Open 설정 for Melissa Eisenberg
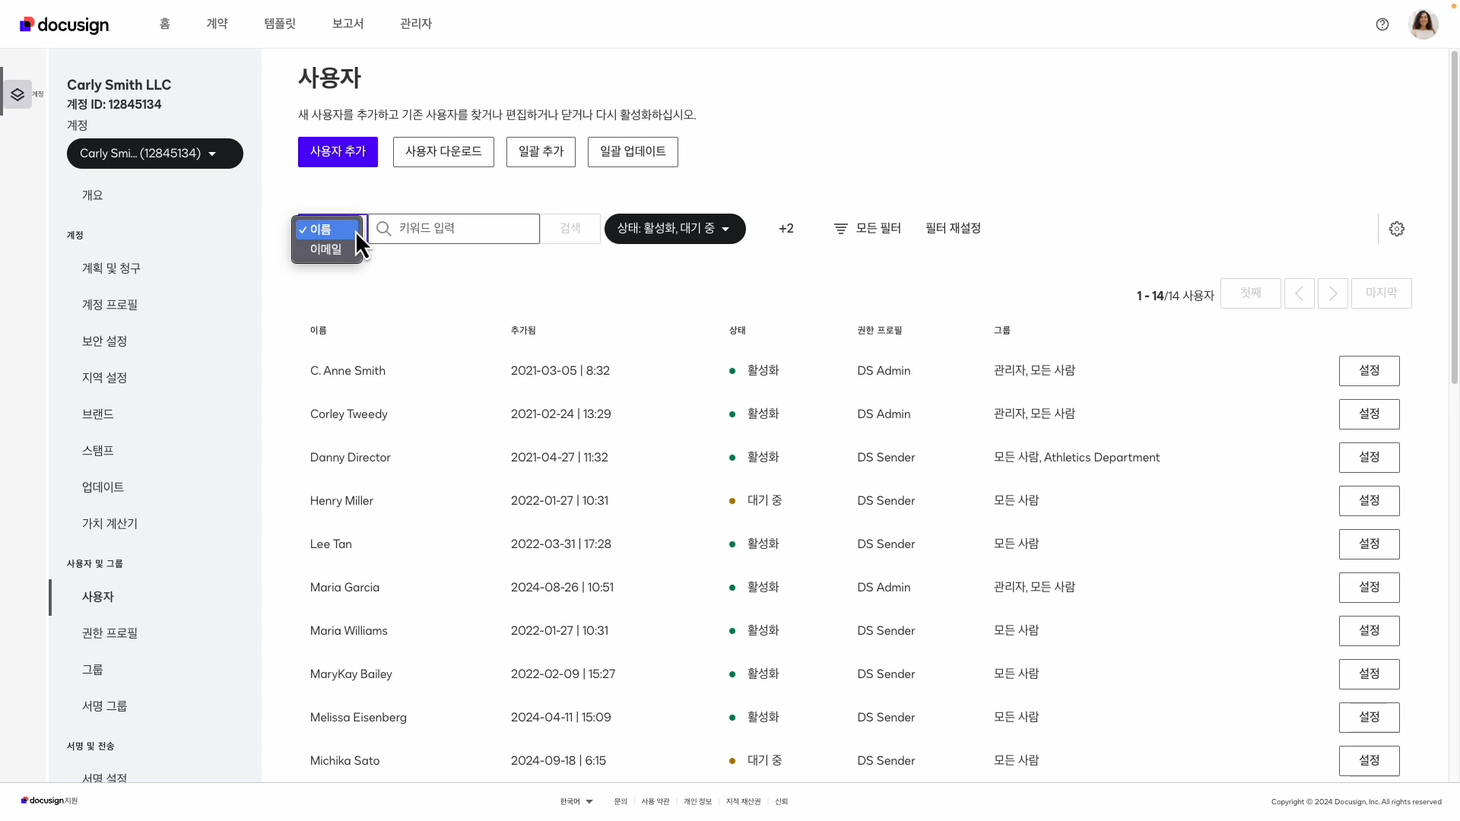Screen dimensions: 1460x821 point(1370,718)
